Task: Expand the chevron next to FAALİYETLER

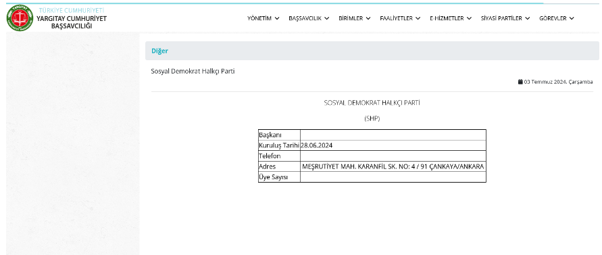Action: click(418, 18)
